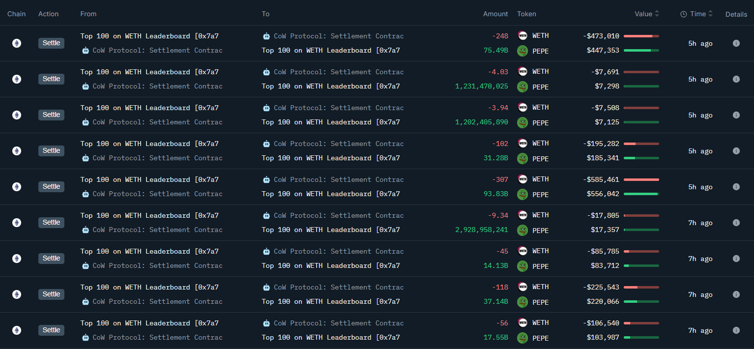The height and width of the screenshot is (349, 754).
Task: Click Ethereum chain icon in -$7,691 row
Action: click(17, 79)
